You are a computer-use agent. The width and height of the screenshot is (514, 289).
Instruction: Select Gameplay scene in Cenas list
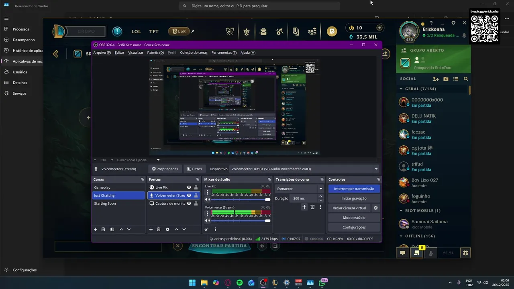(x=118, y=187)
